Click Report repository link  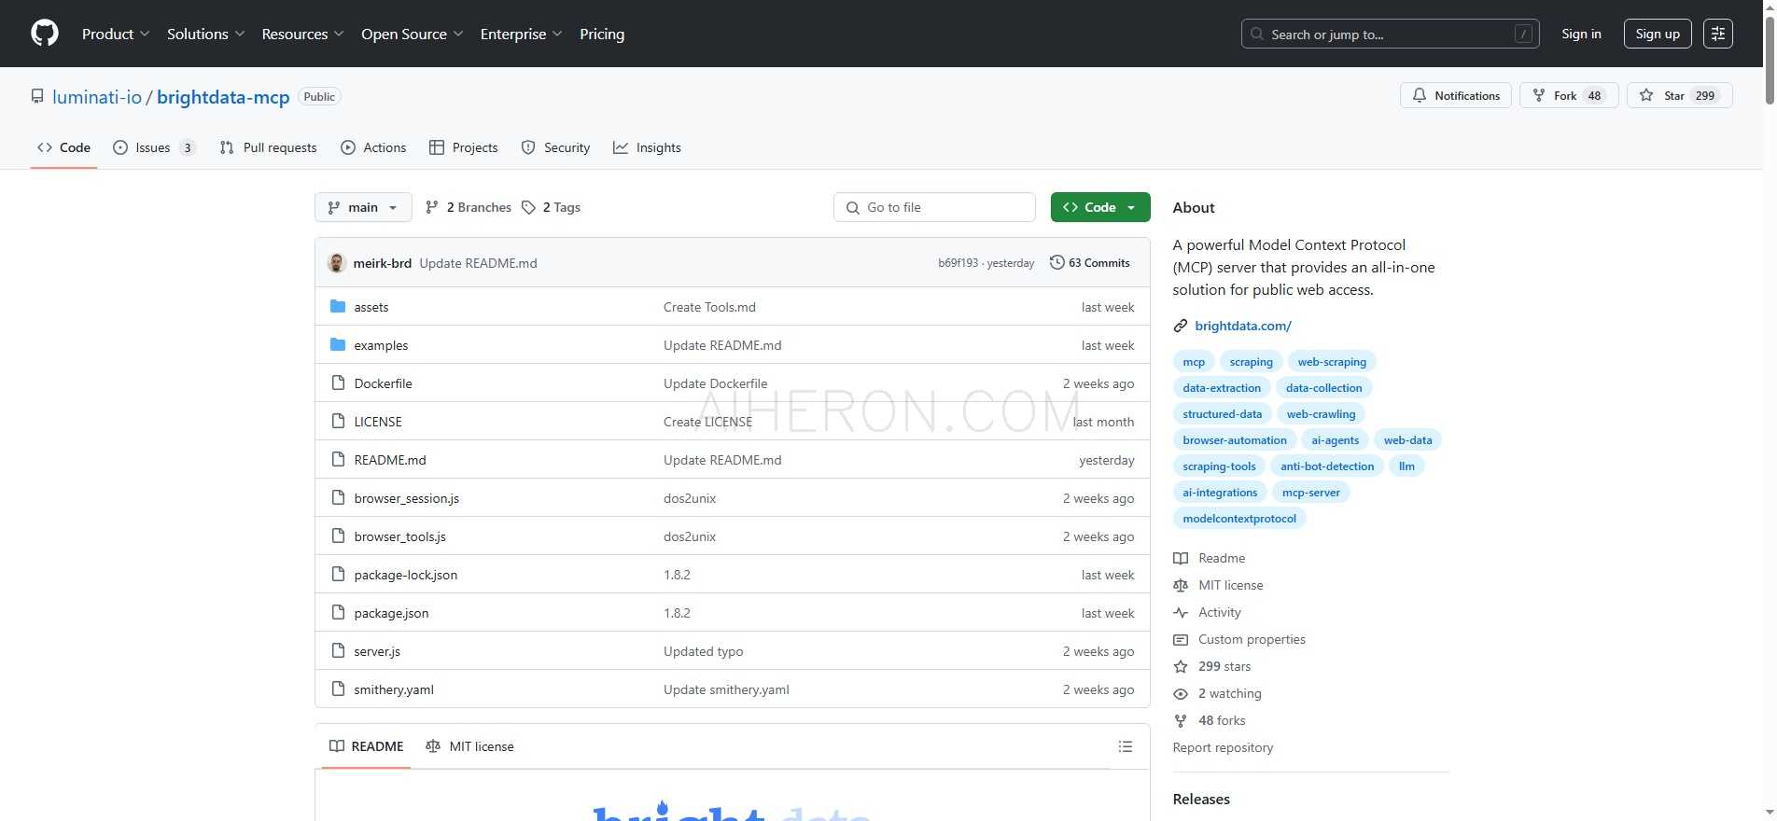click(x=1223, y=747)
